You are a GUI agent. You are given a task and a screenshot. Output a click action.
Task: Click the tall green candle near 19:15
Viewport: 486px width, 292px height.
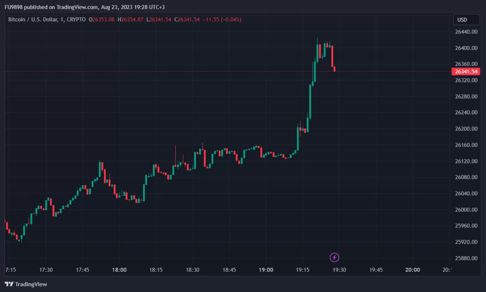click(310, 102)
